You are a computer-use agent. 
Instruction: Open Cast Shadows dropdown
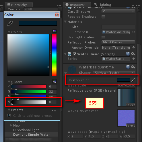pyautogui.click(x=118, y=11)
